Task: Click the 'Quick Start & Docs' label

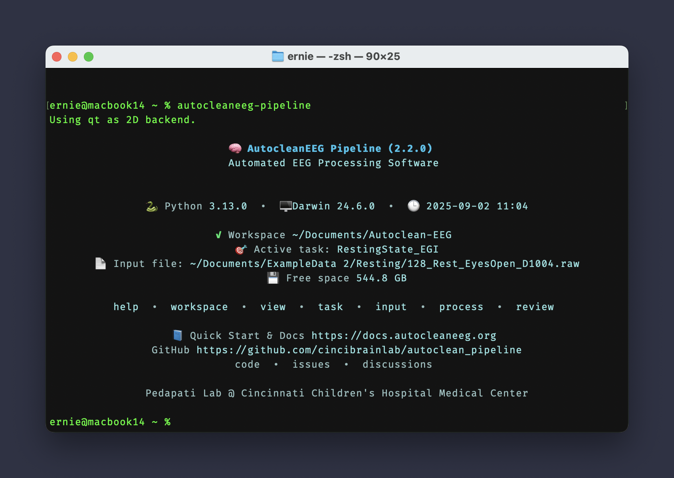Action: coord(247,336)
